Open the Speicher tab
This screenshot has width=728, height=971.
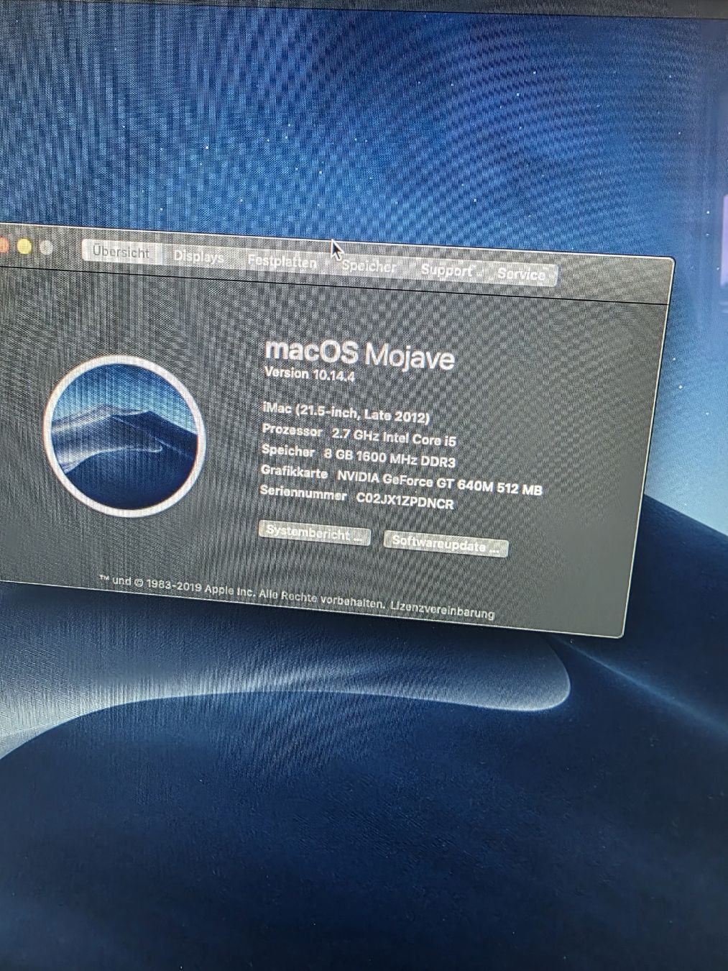point(369,266)
